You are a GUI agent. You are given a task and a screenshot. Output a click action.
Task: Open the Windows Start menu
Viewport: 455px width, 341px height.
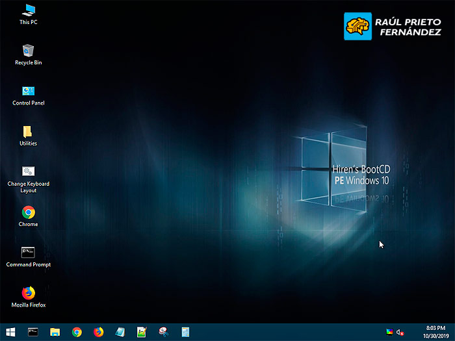(x=11, y=332)
